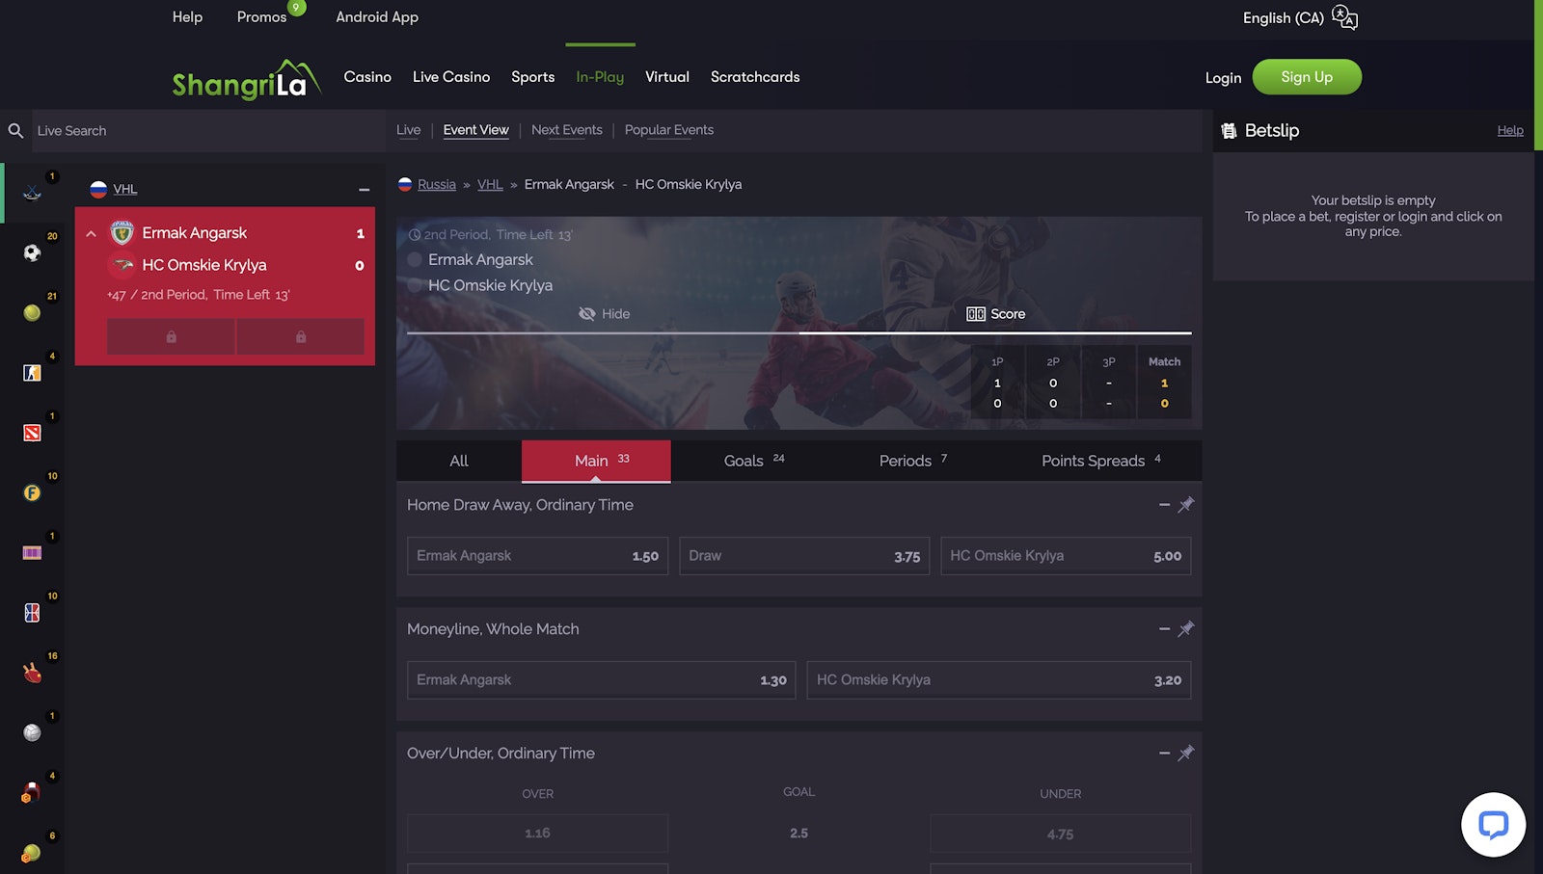Click the Live Search input field

[207, 131]
